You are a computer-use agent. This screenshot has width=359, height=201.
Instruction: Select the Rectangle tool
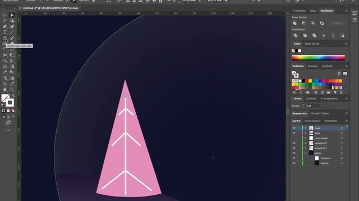pyautogui.click(x=5, y=38)
